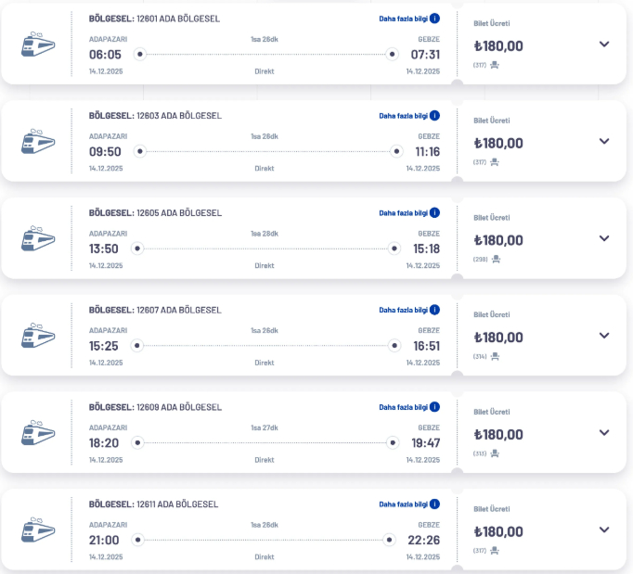This screenshot has height=574, width=633.
Task: Click the info icon for train 12607
Action: click(x=434, y=310)
